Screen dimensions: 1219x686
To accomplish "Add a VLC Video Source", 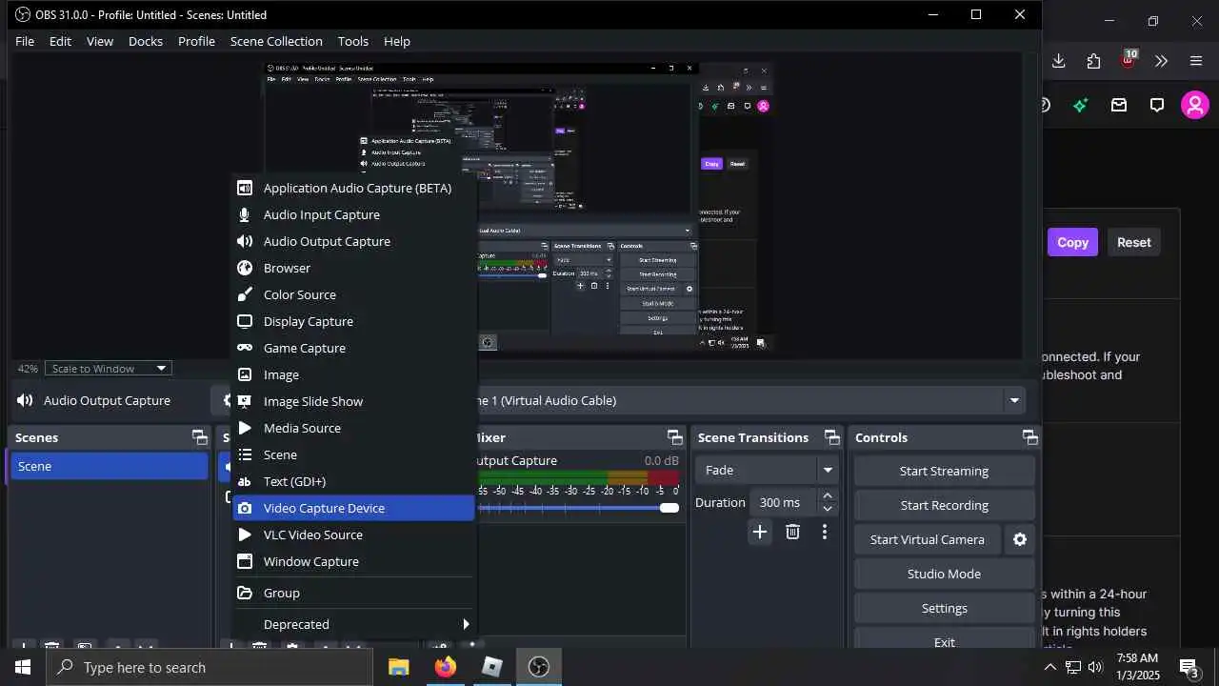I will pyautogui.click(x=353, y=535).
